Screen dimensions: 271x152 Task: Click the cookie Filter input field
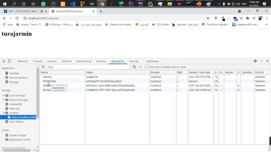tap(88, 67)
